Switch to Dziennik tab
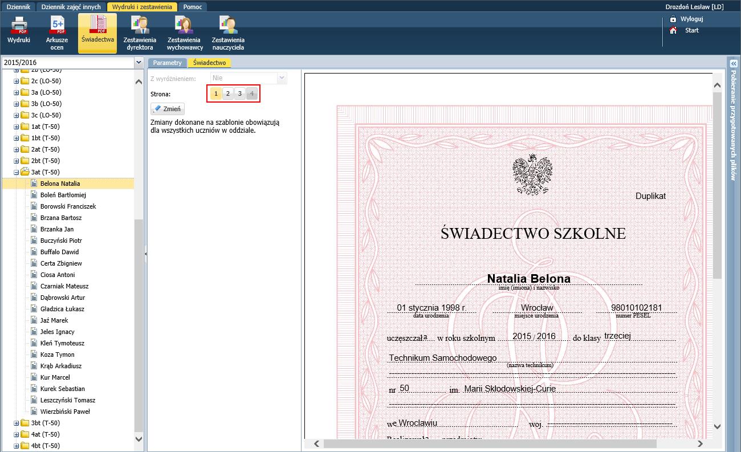Viewport: 741px width, 452px height. 18,7
